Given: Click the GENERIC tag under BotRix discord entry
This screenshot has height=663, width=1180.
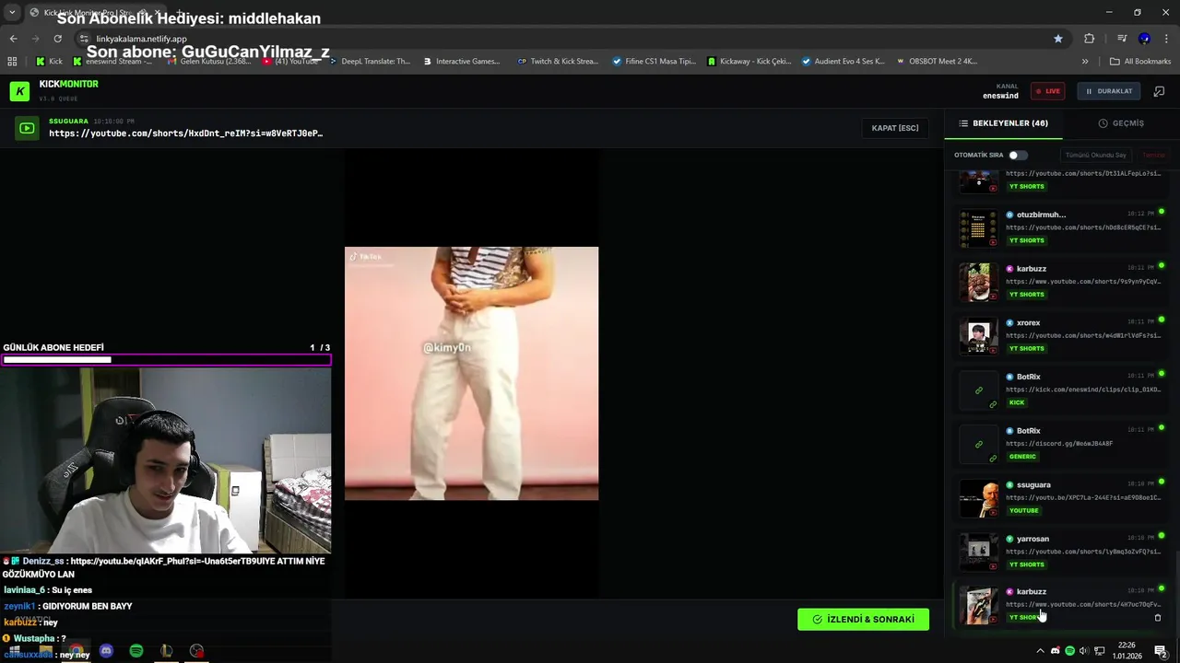Looking at the screenshot, I should click(1022, 457).
